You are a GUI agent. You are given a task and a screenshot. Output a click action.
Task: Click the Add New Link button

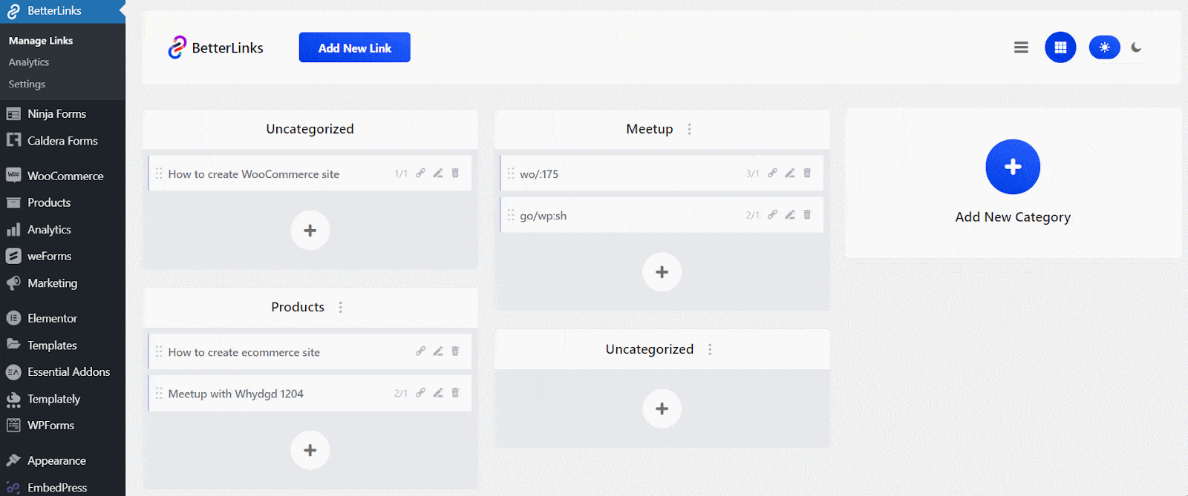tap(354, 47)
